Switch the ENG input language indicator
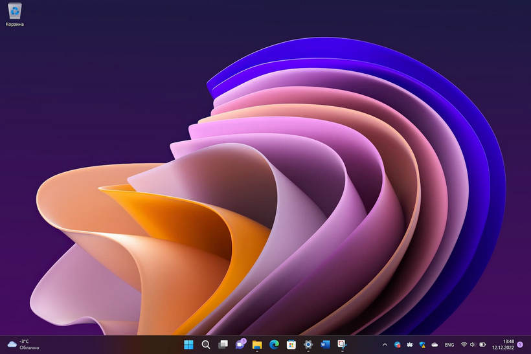Viewport: 531px width, 354px height. 449,345
